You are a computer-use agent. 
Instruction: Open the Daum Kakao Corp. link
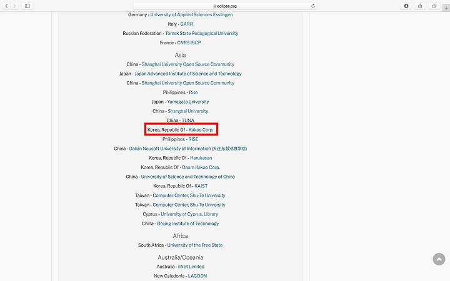201,167
